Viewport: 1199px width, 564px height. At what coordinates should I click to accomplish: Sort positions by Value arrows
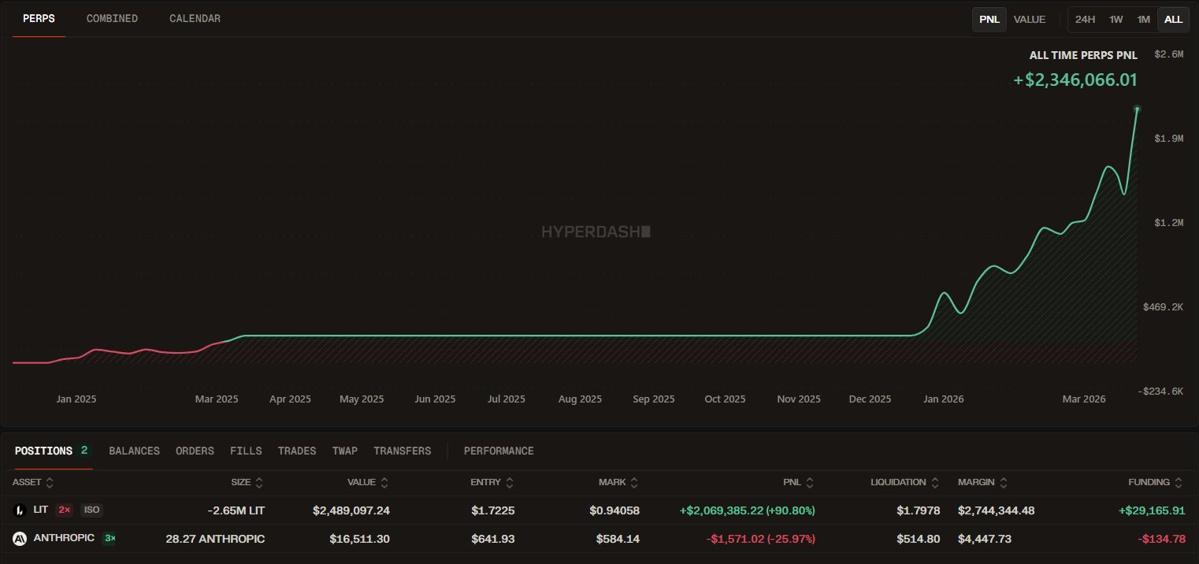click(384, 482)
